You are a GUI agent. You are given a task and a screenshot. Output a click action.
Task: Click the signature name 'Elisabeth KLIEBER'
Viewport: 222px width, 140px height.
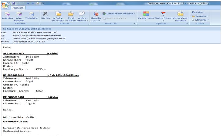[16, 121]
